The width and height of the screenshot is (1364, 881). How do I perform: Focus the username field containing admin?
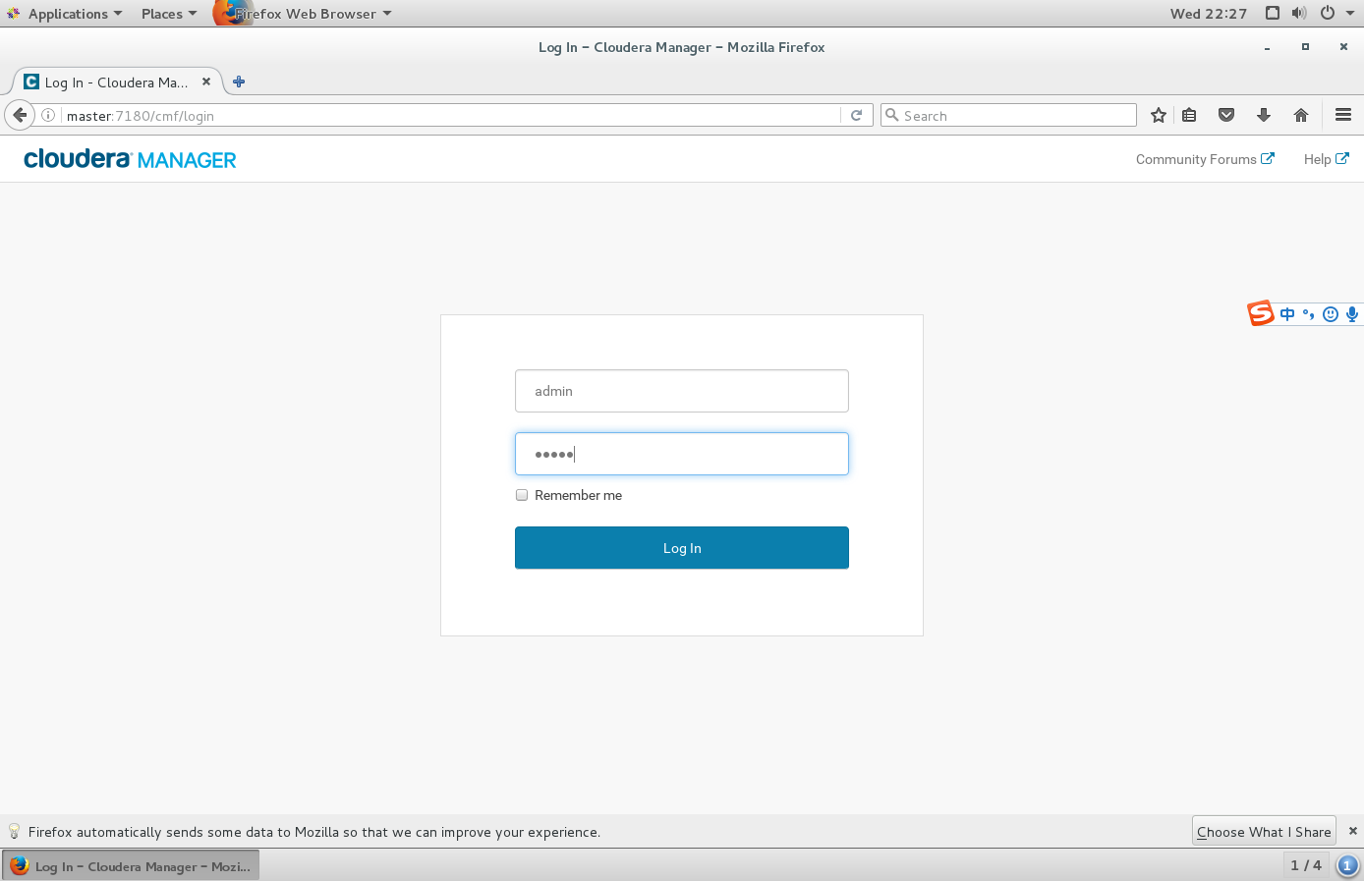coord(682,391)
